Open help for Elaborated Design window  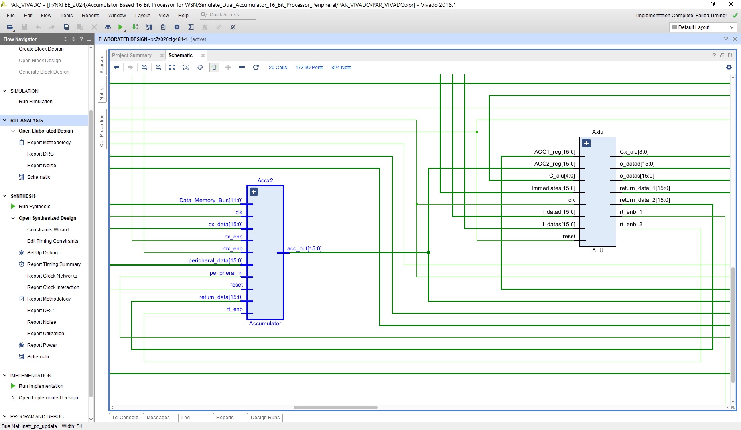click(725, 39)
